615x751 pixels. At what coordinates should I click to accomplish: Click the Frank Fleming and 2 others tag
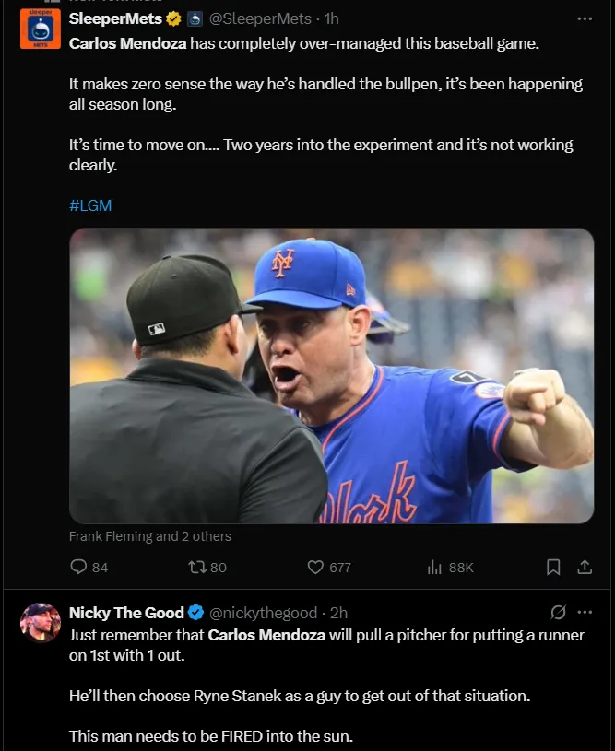pos(150,536)
